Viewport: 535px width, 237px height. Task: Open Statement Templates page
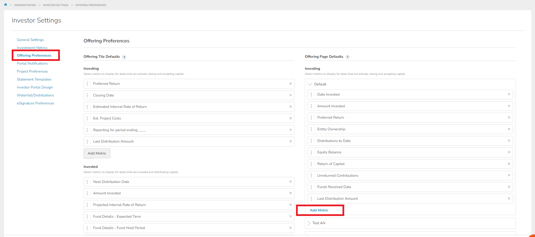click(34, 79)
